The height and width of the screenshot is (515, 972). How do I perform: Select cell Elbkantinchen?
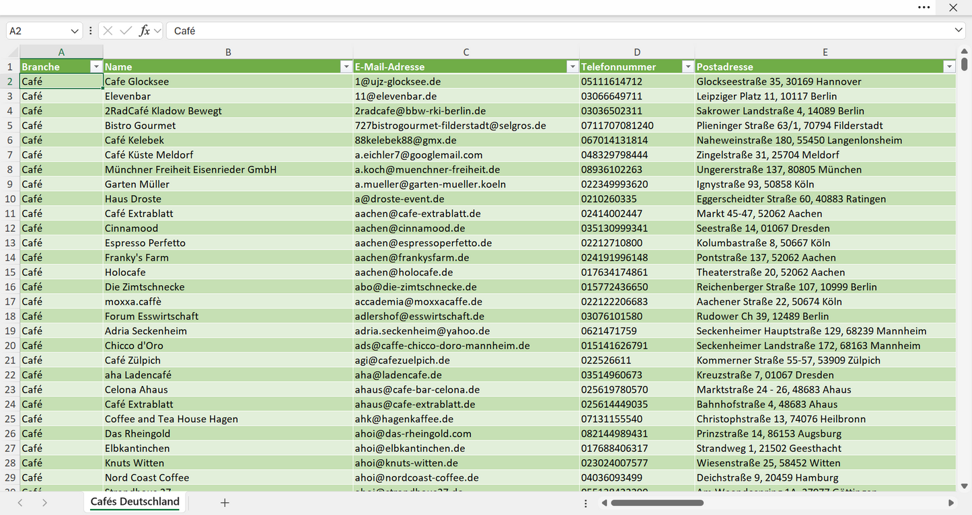coord(228,448)
